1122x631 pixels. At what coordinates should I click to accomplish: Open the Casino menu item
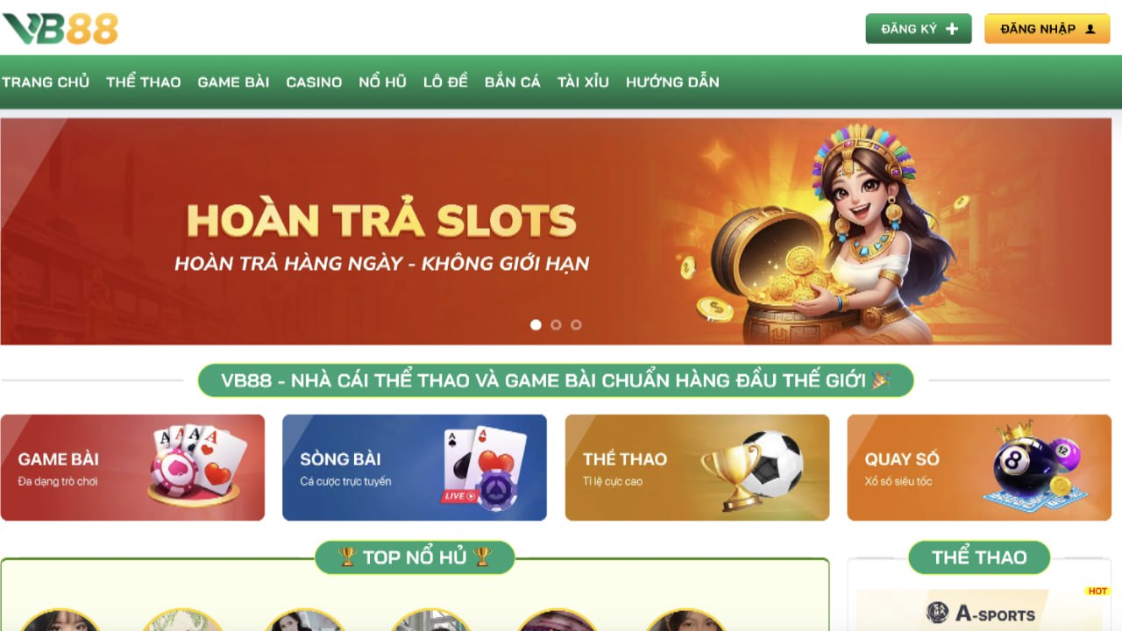click(314, 82)
